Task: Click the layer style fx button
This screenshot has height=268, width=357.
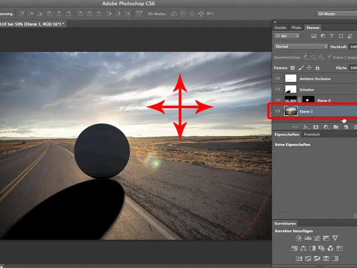Action: tap(306, 127)
